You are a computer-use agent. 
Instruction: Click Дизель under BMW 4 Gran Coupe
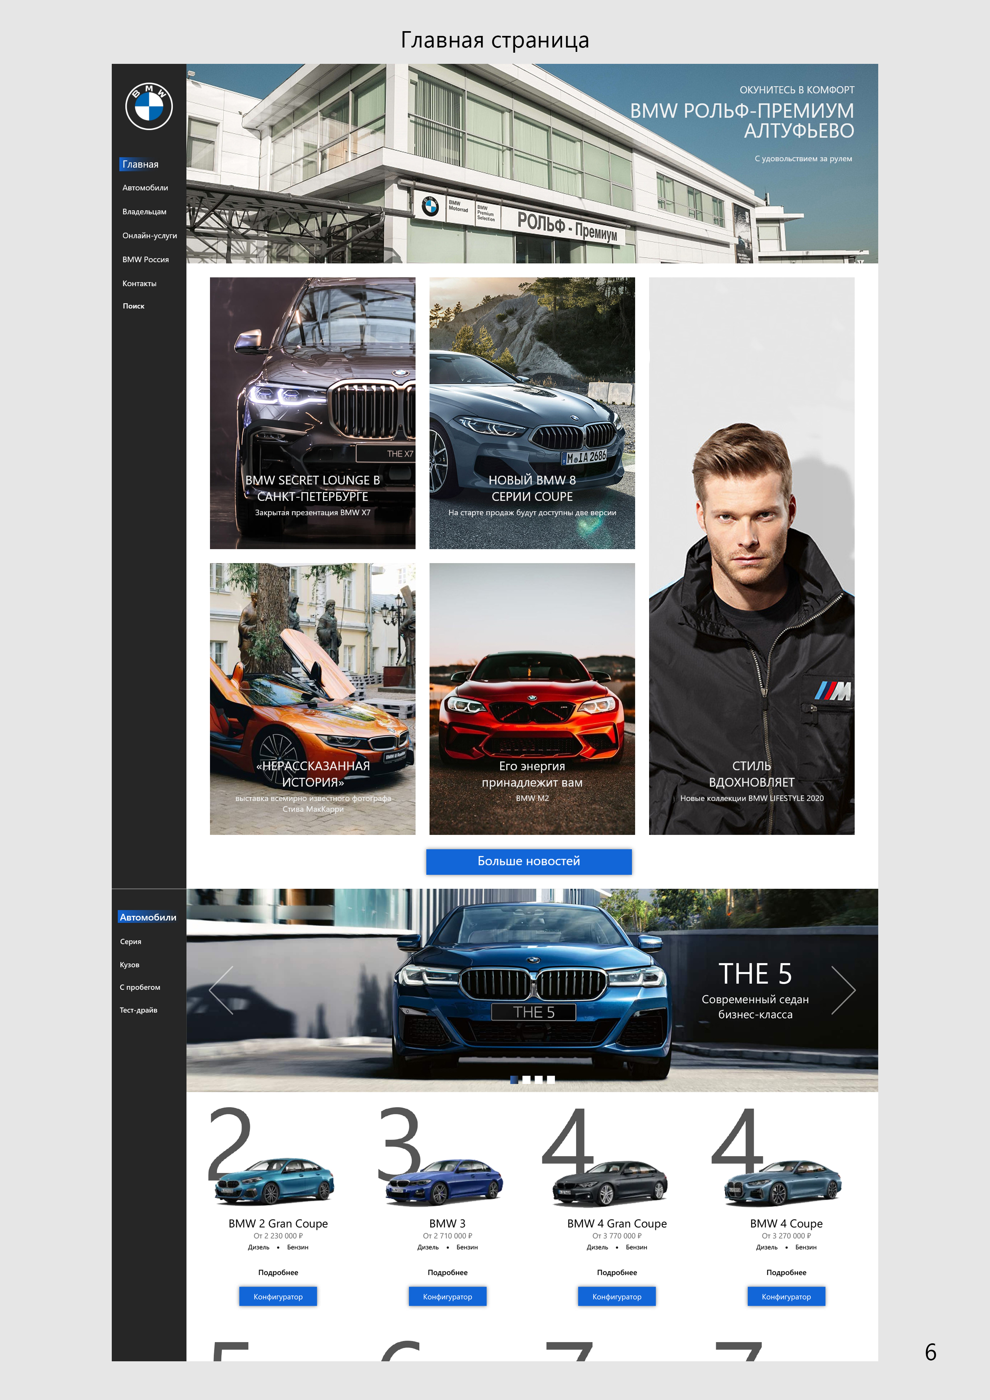[x=598, y=1248]
